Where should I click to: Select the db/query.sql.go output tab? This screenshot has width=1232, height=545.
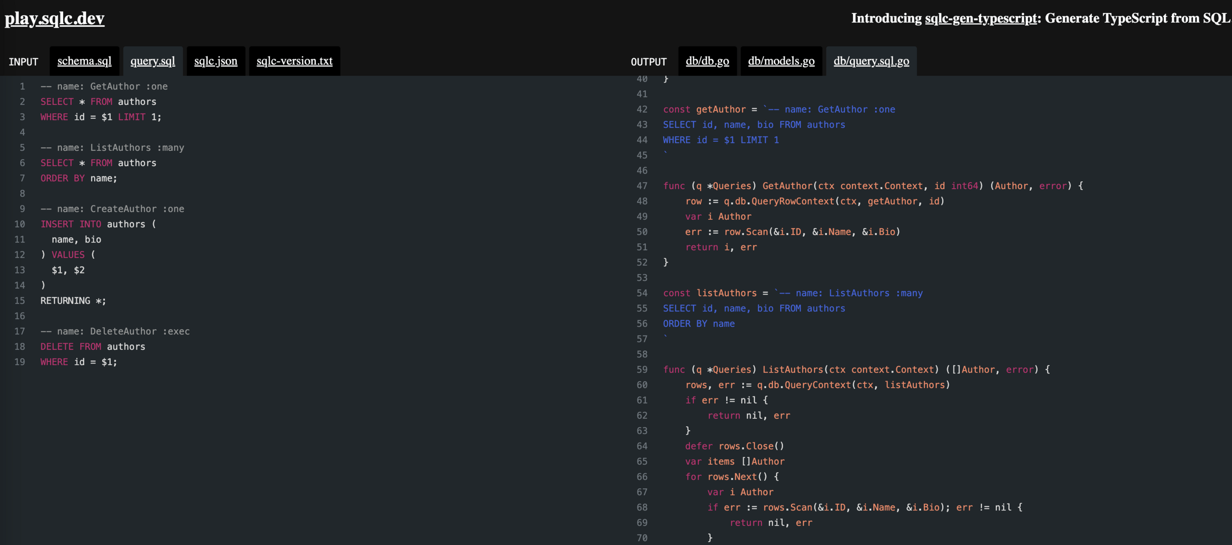(x=871, y=61)
